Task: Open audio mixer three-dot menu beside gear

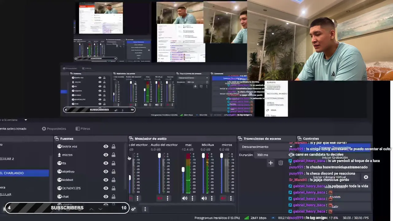Action: 145,209
